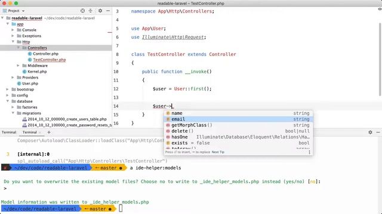Hide the Terminal panel
The height and width of the screenshot is (214, 382).
[x=378, y=132]
